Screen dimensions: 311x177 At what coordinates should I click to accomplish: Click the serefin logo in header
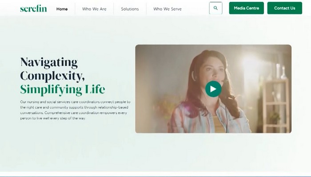pyautogui.click(x=33, y=8)
